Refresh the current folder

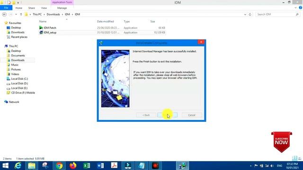tap(250, 15)
